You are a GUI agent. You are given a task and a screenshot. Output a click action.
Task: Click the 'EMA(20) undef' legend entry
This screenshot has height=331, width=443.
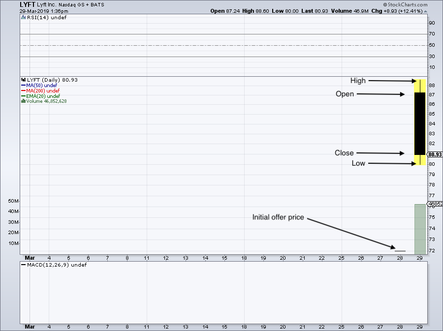pyautogui.click(x=43, y=96)
